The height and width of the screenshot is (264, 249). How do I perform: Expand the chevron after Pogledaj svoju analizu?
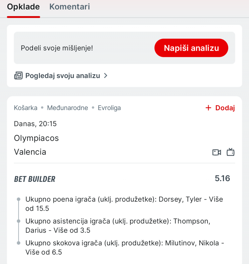tap(106, 76)
